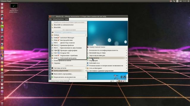This screenshot has height=106, width=190.
Task: Open Быстродействие settings
Action: (x=66, y=40)
